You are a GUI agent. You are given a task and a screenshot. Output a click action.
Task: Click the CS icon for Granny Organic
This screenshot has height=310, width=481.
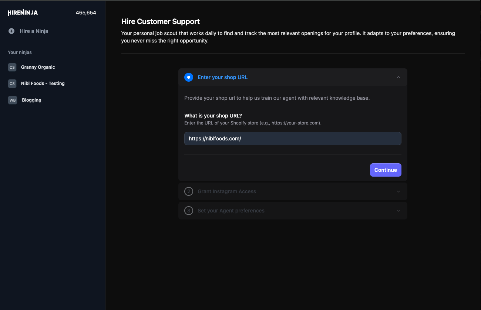pos(12,67)
